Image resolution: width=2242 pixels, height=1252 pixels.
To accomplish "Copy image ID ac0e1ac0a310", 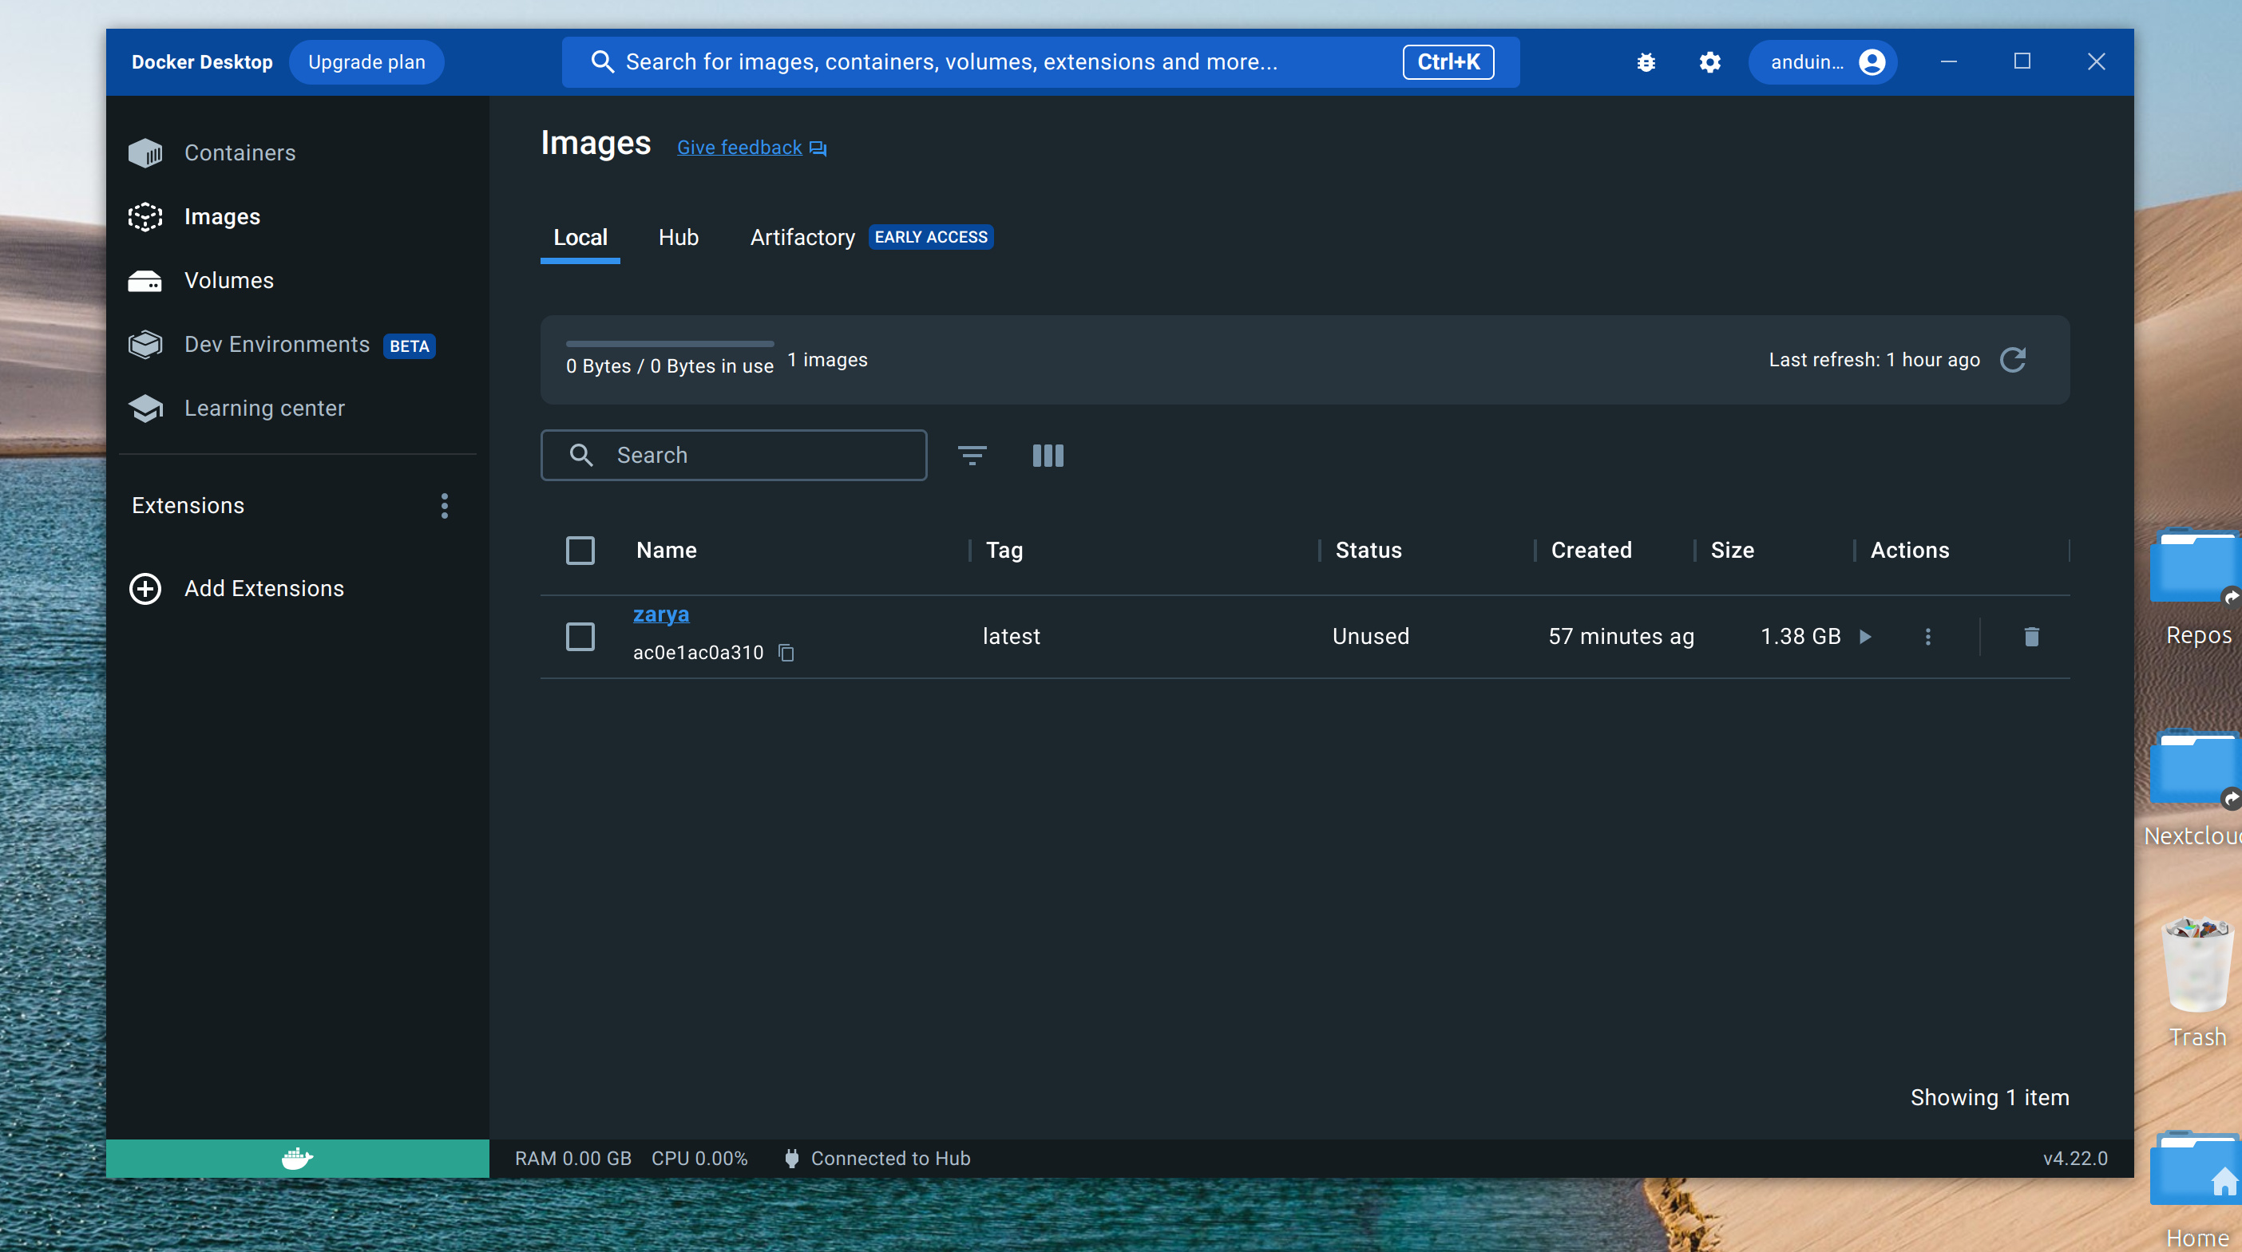I will [786, 653].
